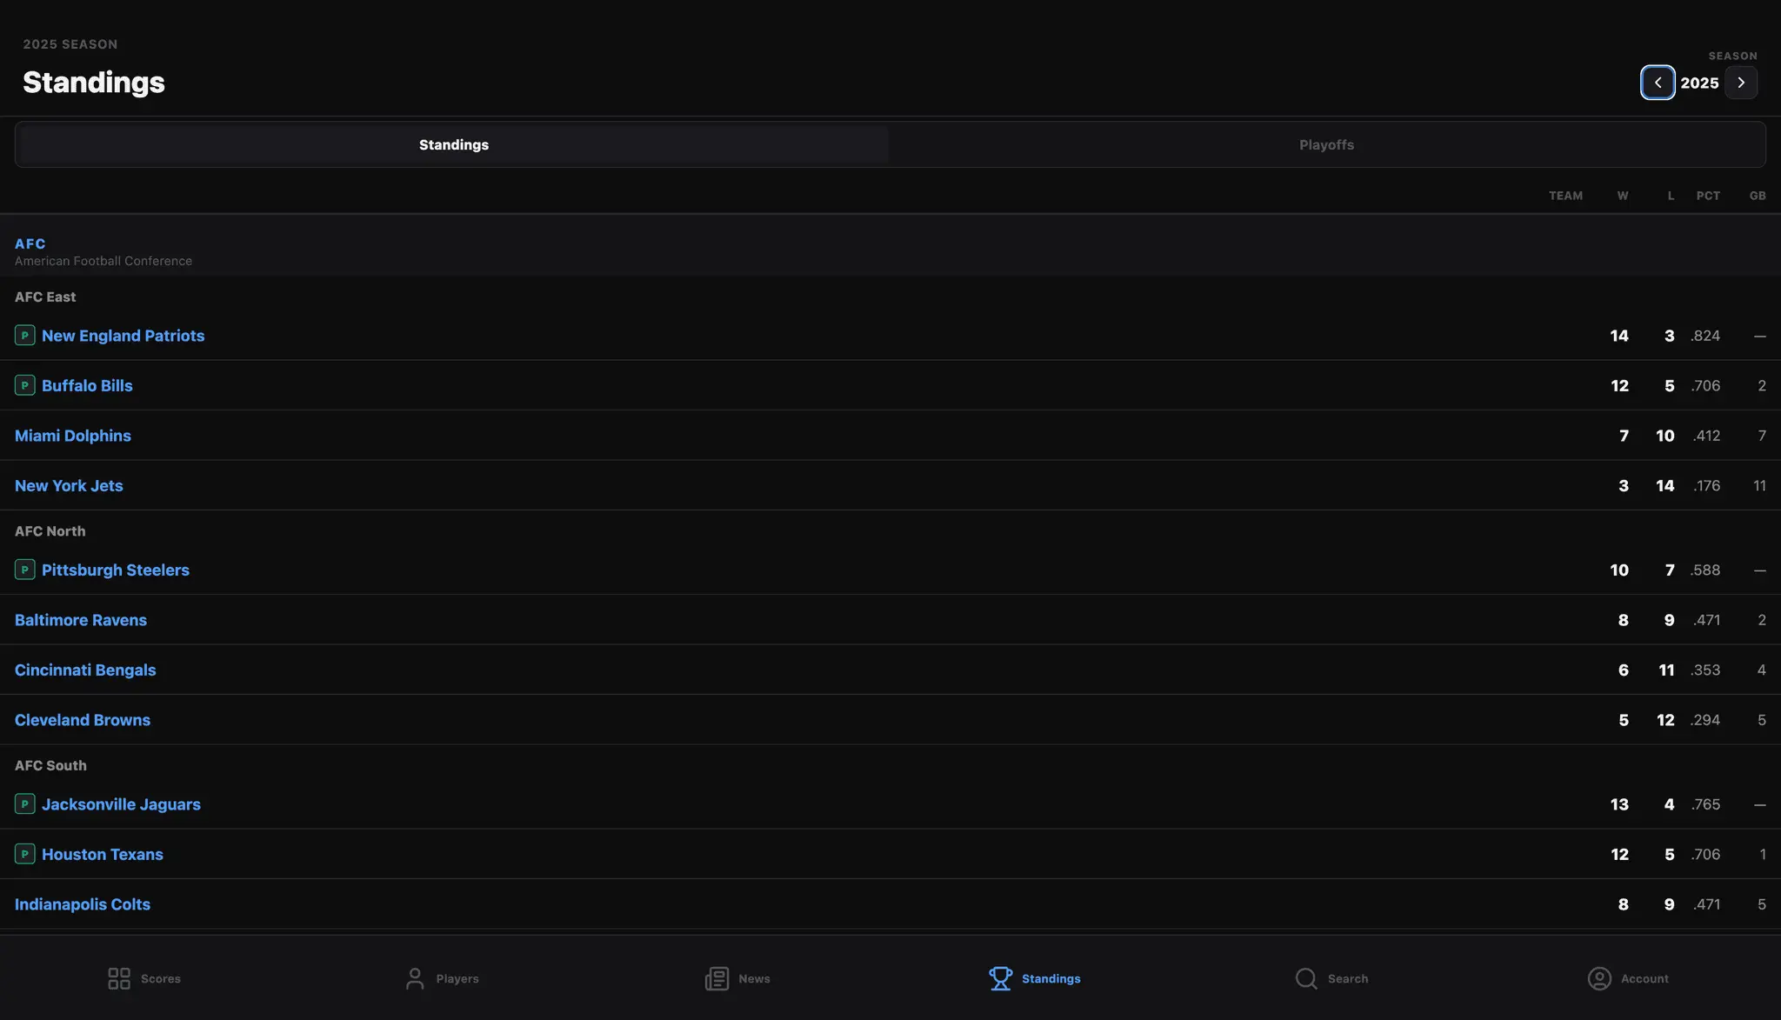Tap the Standings trophy icon
The height and width of the screenshot is (1020, 1781).
1001,978
